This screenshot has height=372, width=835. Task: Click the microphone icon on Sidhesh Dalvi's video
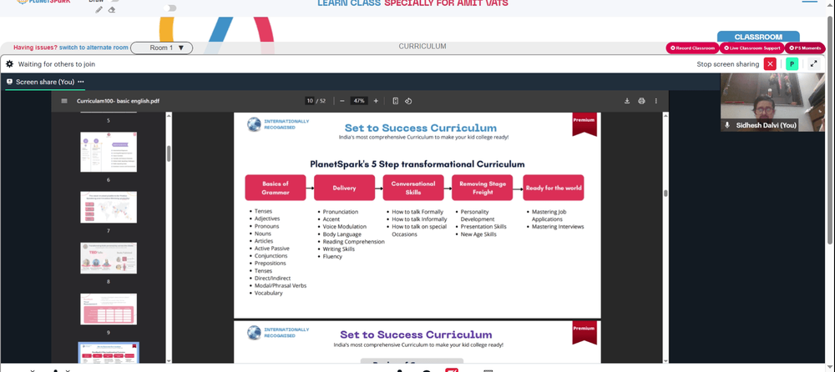point(727,125)
